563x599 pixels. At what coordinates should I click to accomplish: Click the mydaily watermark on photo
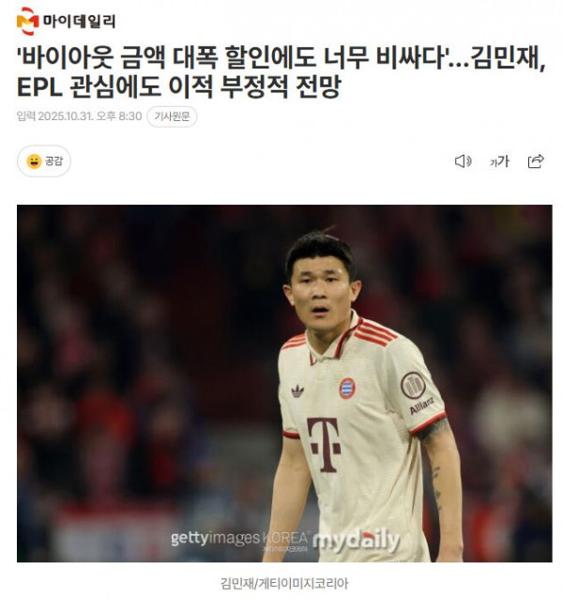tap(357, 541)
